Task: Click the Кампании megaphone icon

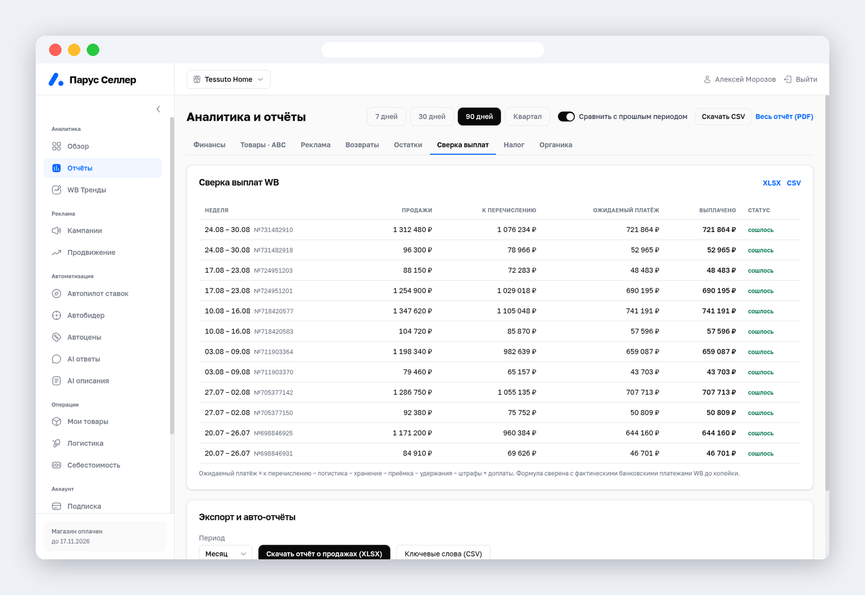Action: coord(56,231)
